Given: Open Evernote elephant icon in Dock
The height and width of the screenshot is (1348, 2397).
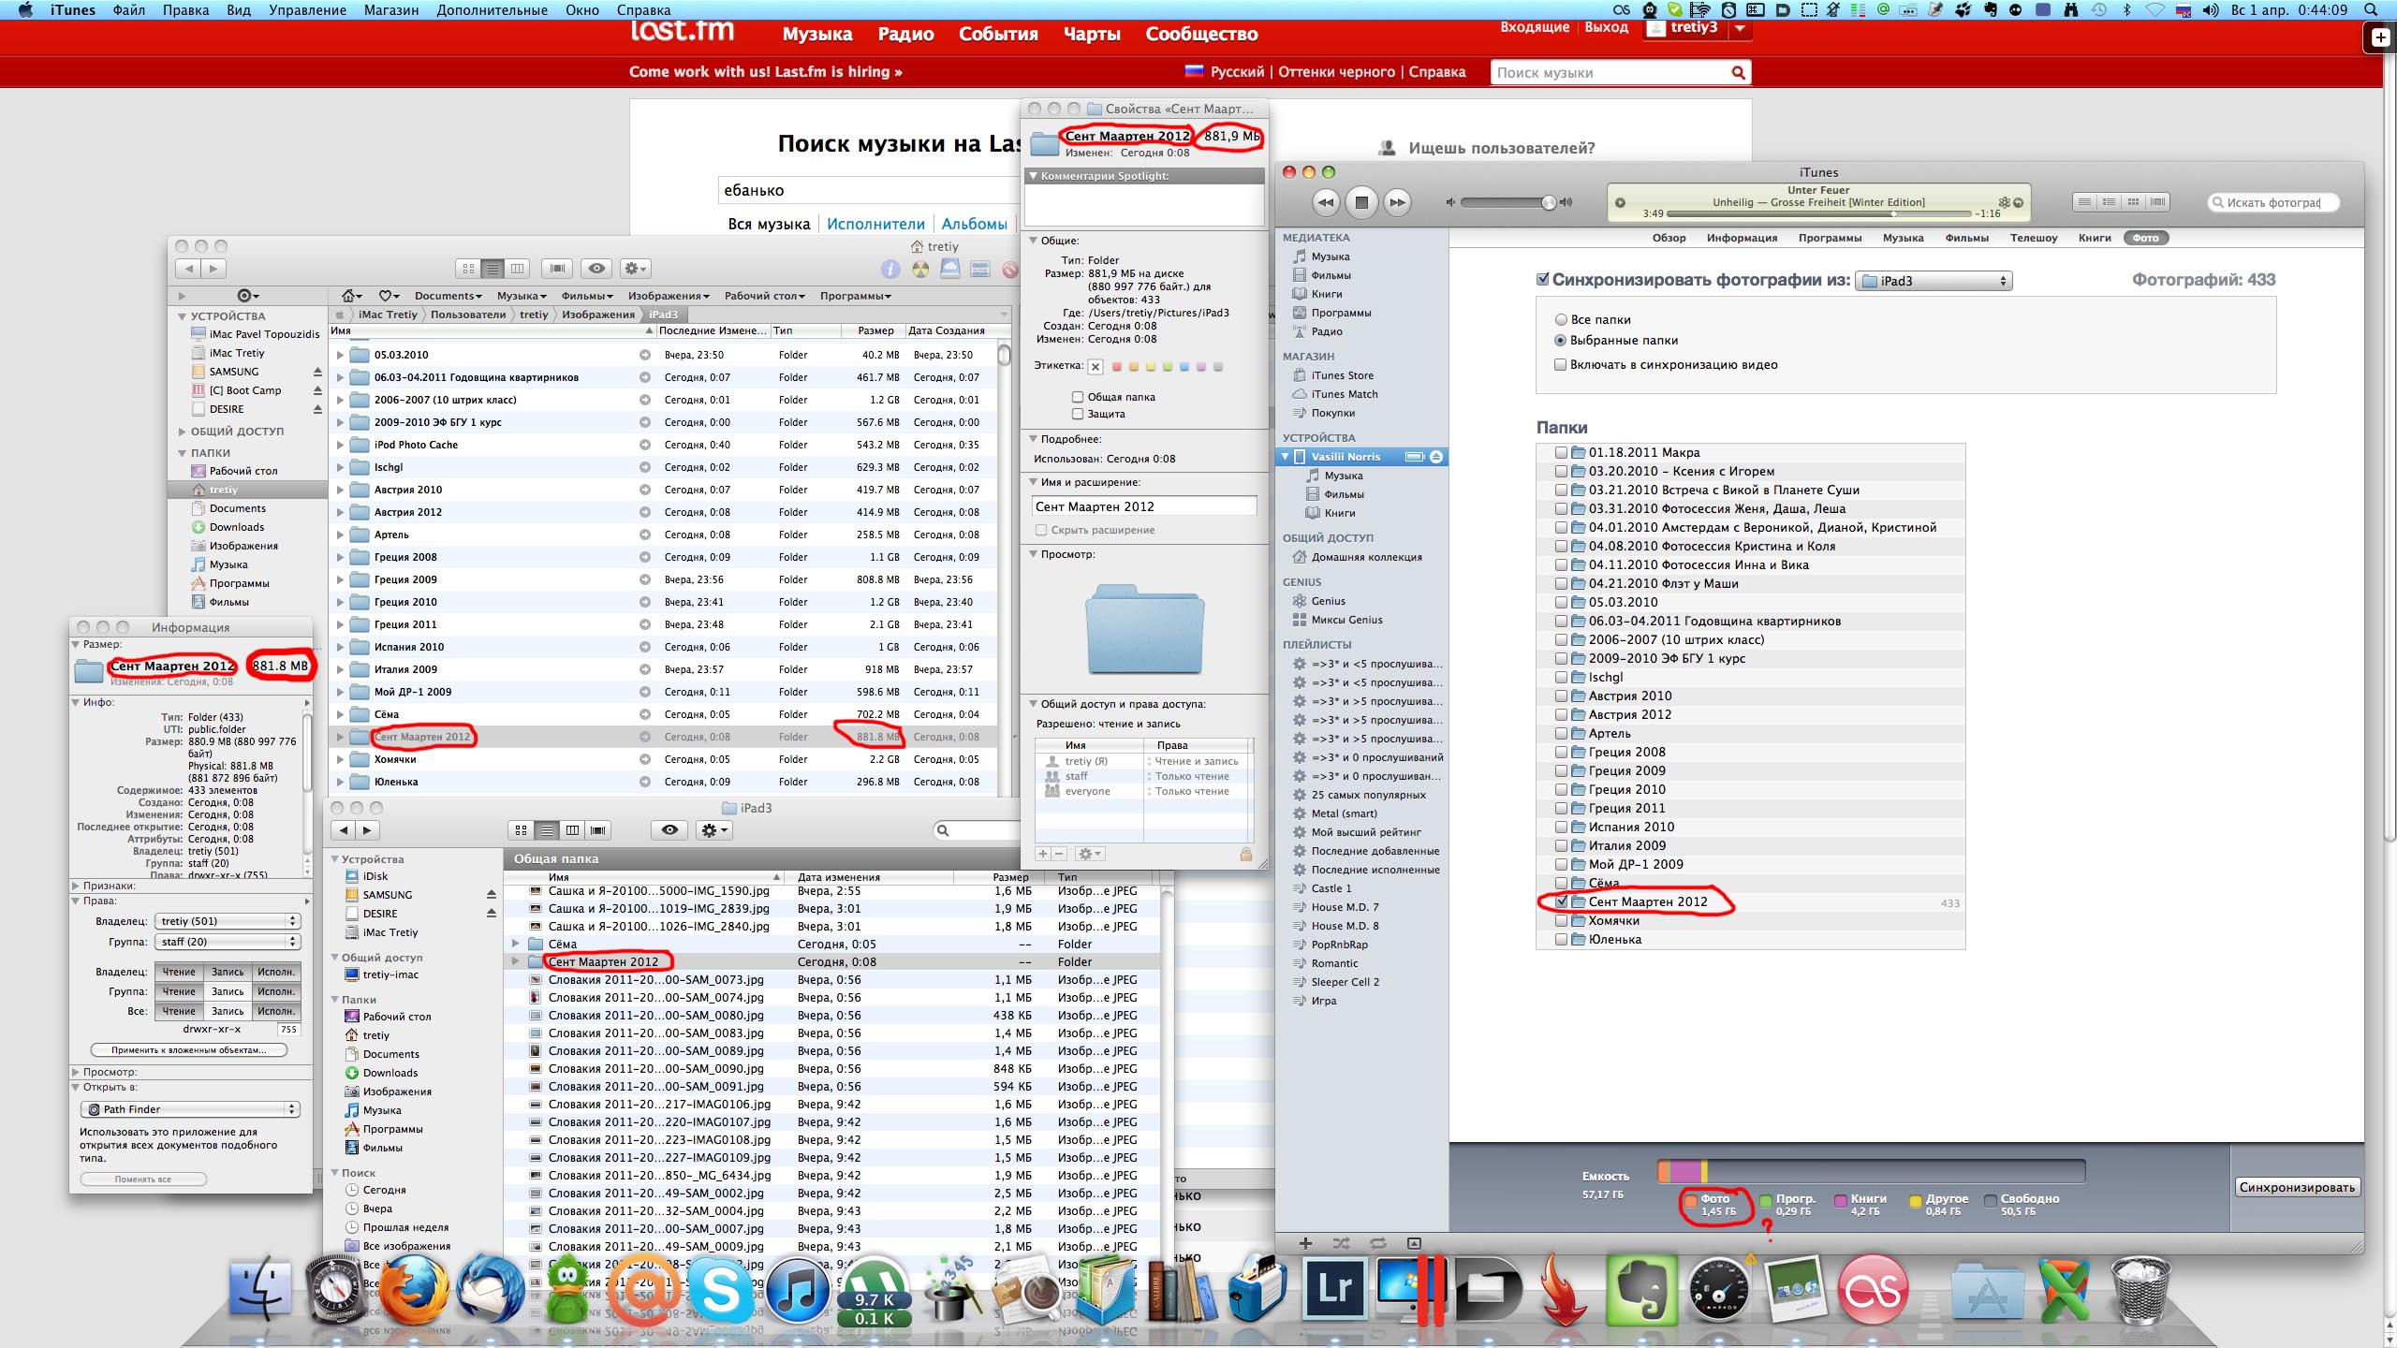Looking at the screenshot, I should 1640,1291.
